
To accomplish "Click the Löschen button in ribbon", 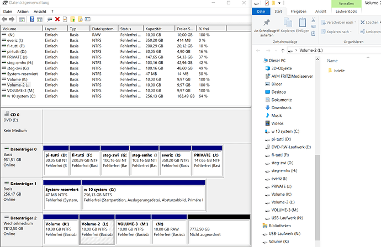I will click(369, 22).
